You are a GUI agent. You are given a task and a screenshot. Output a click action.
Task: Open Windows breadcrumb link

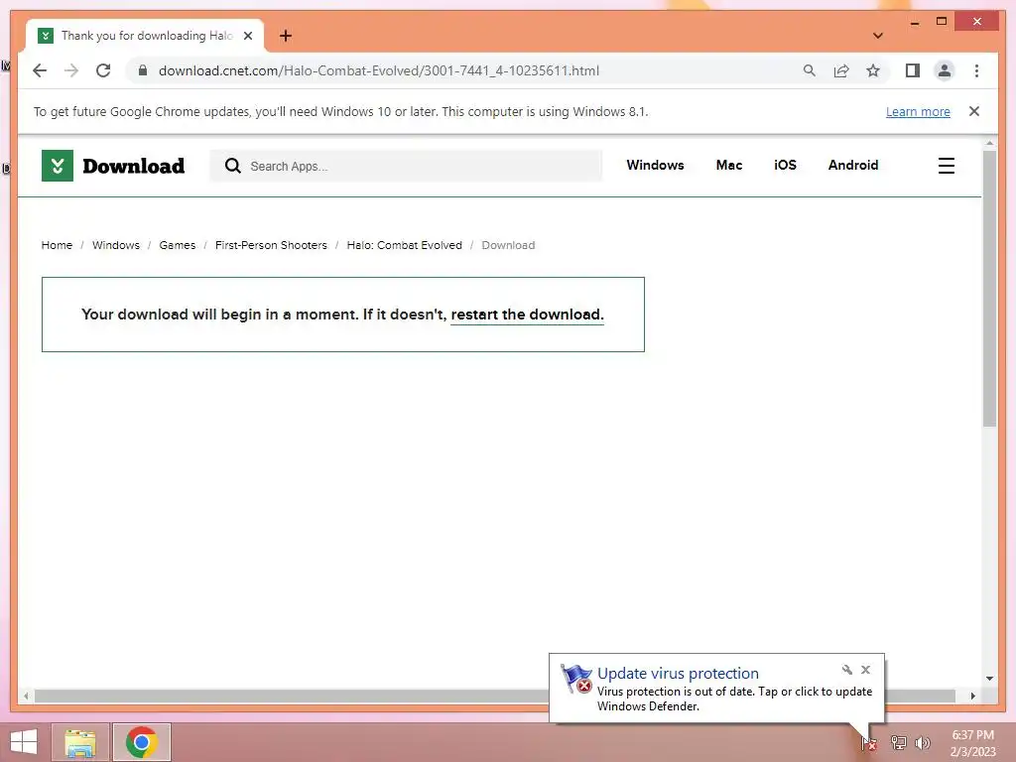coord(116,245)
